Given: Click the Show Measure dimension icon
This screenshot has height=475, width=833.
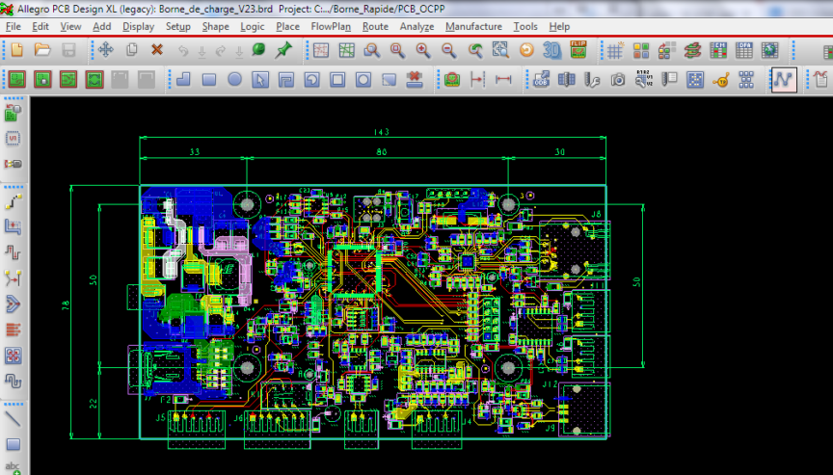Looking at the screenshot, I should point(503,80).
